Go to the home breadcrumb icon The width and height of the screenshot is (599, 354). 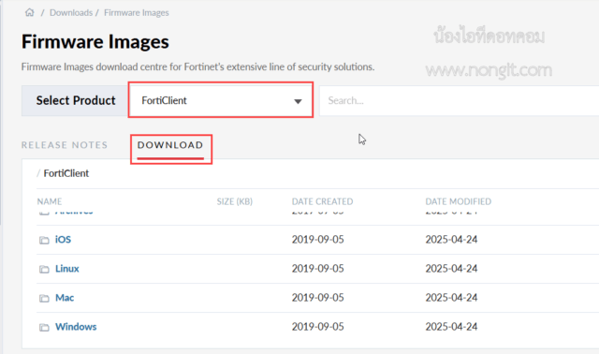(x=29, y=12)
